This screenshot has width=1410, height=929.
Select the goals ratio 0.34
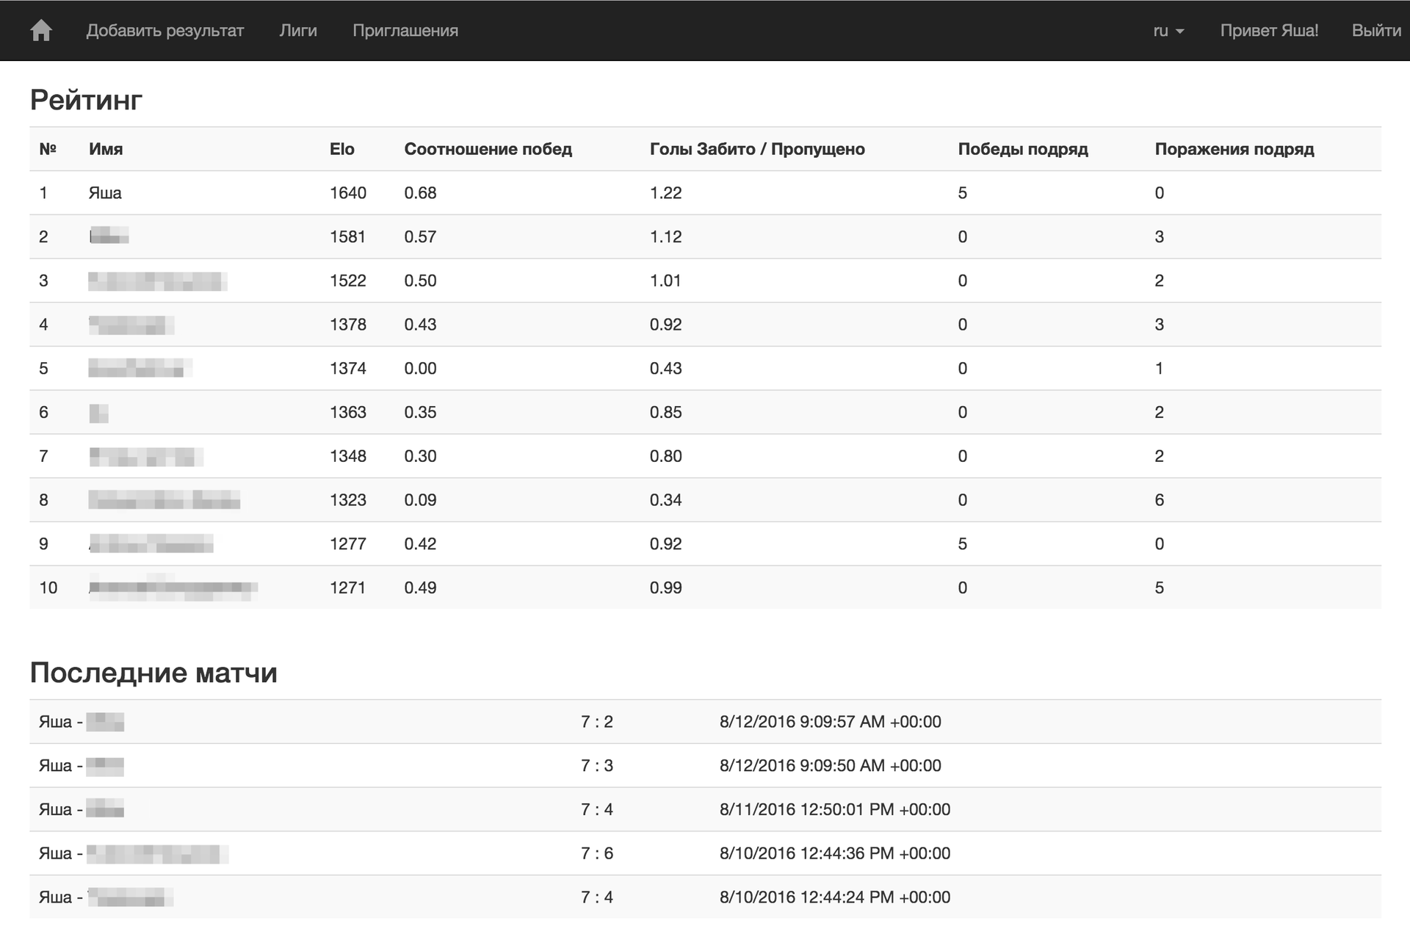coord(666,500)
